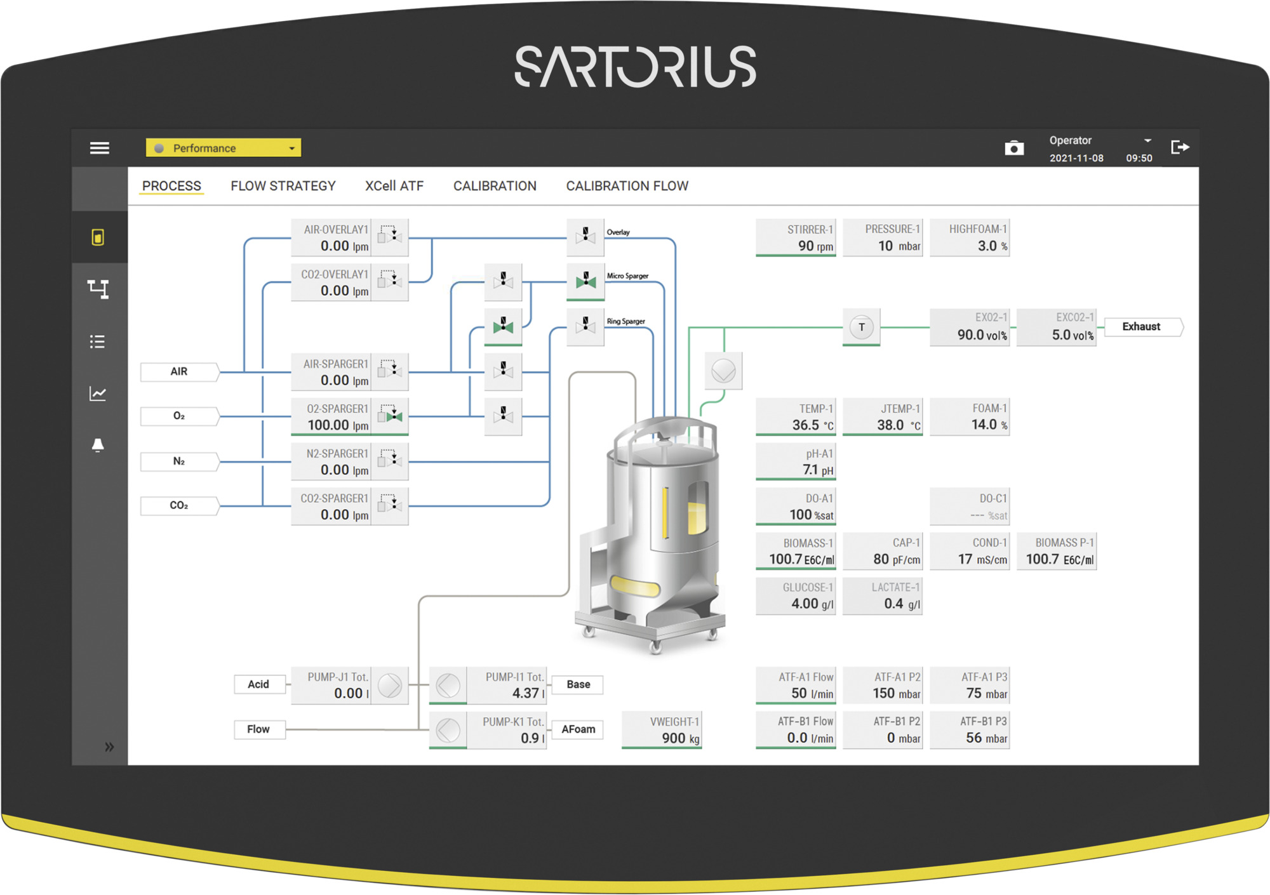
Task: Toggle the Micro Sparger valve
Action: [x=585, y=280]
